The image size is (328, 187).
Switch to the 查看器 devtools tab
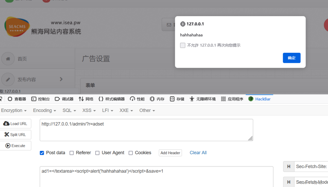17,99
